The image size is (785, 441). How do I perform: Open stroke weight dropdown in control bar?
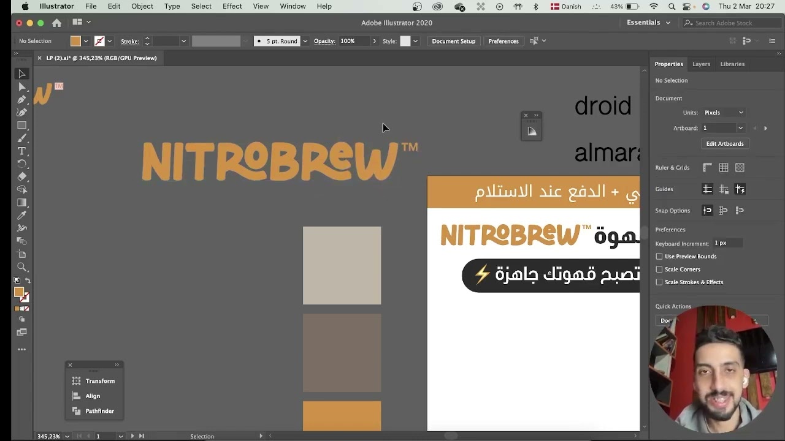point(183,41)
